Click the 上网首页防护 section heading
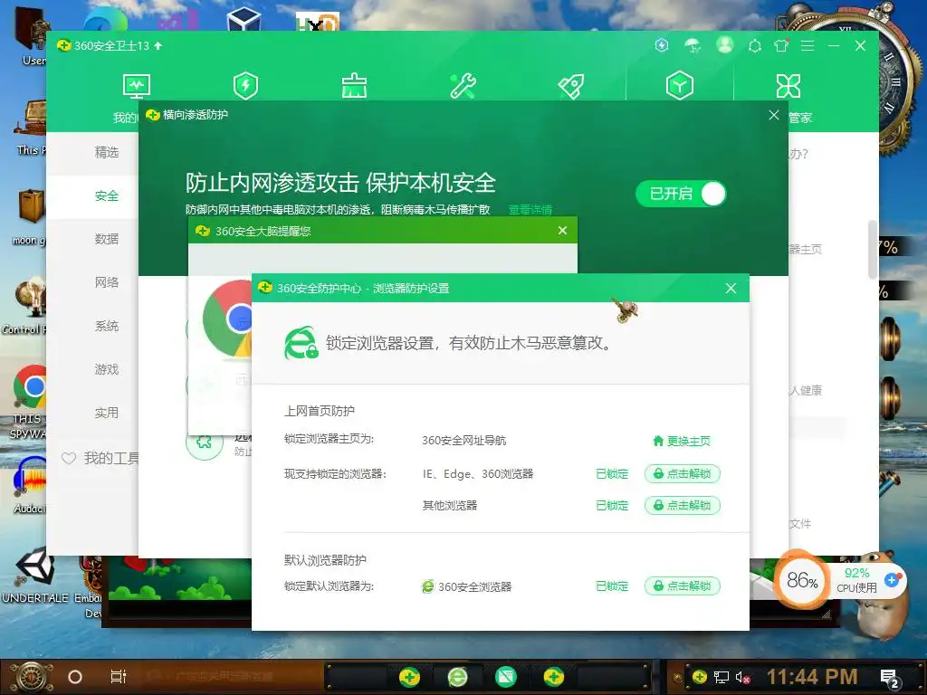This screenshot has width=927, height=695. click(x=320, y=411)
